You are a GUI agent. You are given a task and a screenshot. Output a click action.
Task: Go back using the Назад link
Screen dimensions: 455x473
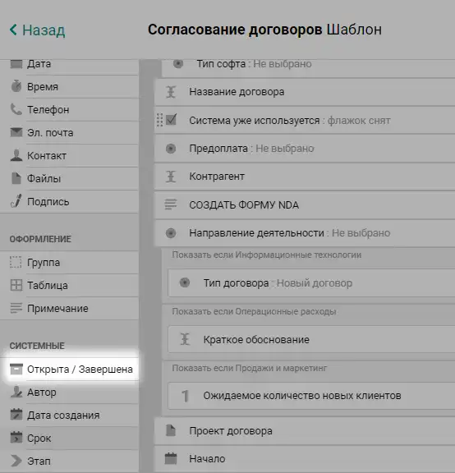38,30
